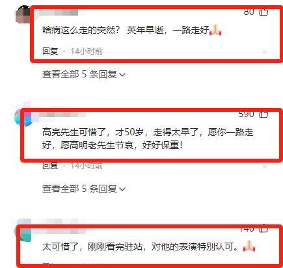Viewport: 283px width, 268px height.
Task: Click thumbs-up on the 590-likes comment
Action: [263, 114]
